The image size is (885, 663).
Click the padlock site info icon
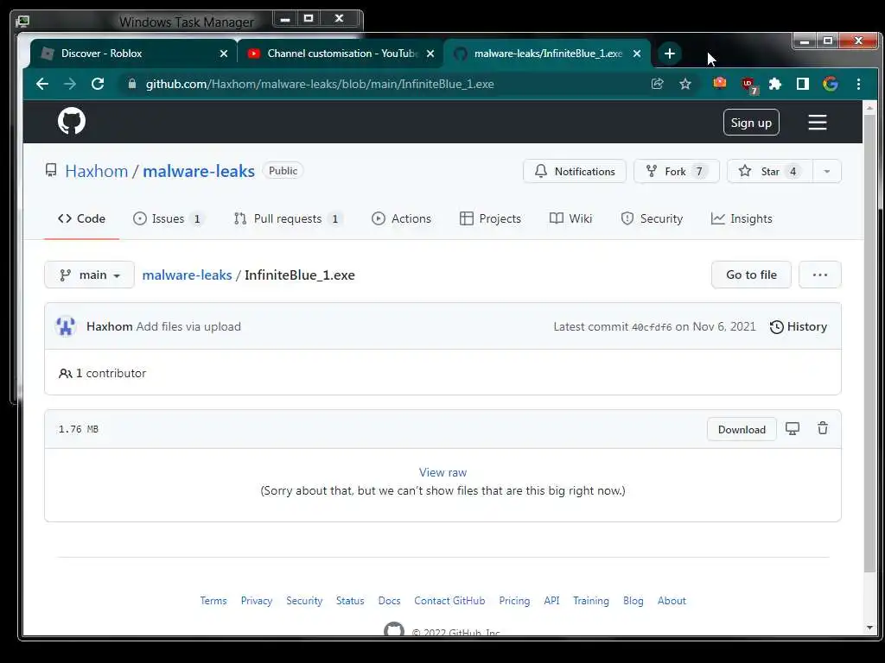[x=132, y=84]
